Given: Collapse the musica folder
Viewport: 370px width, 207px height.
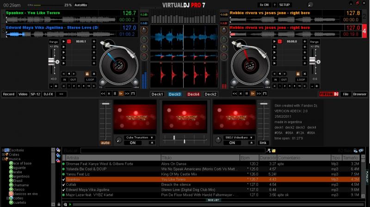Looking at the screenshot, I should point(3,159).
